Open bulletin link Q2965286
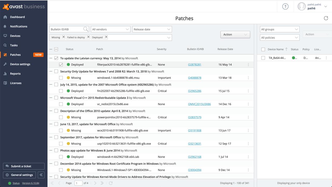This screenshot has height=187, width=332. tap(195, 91)
